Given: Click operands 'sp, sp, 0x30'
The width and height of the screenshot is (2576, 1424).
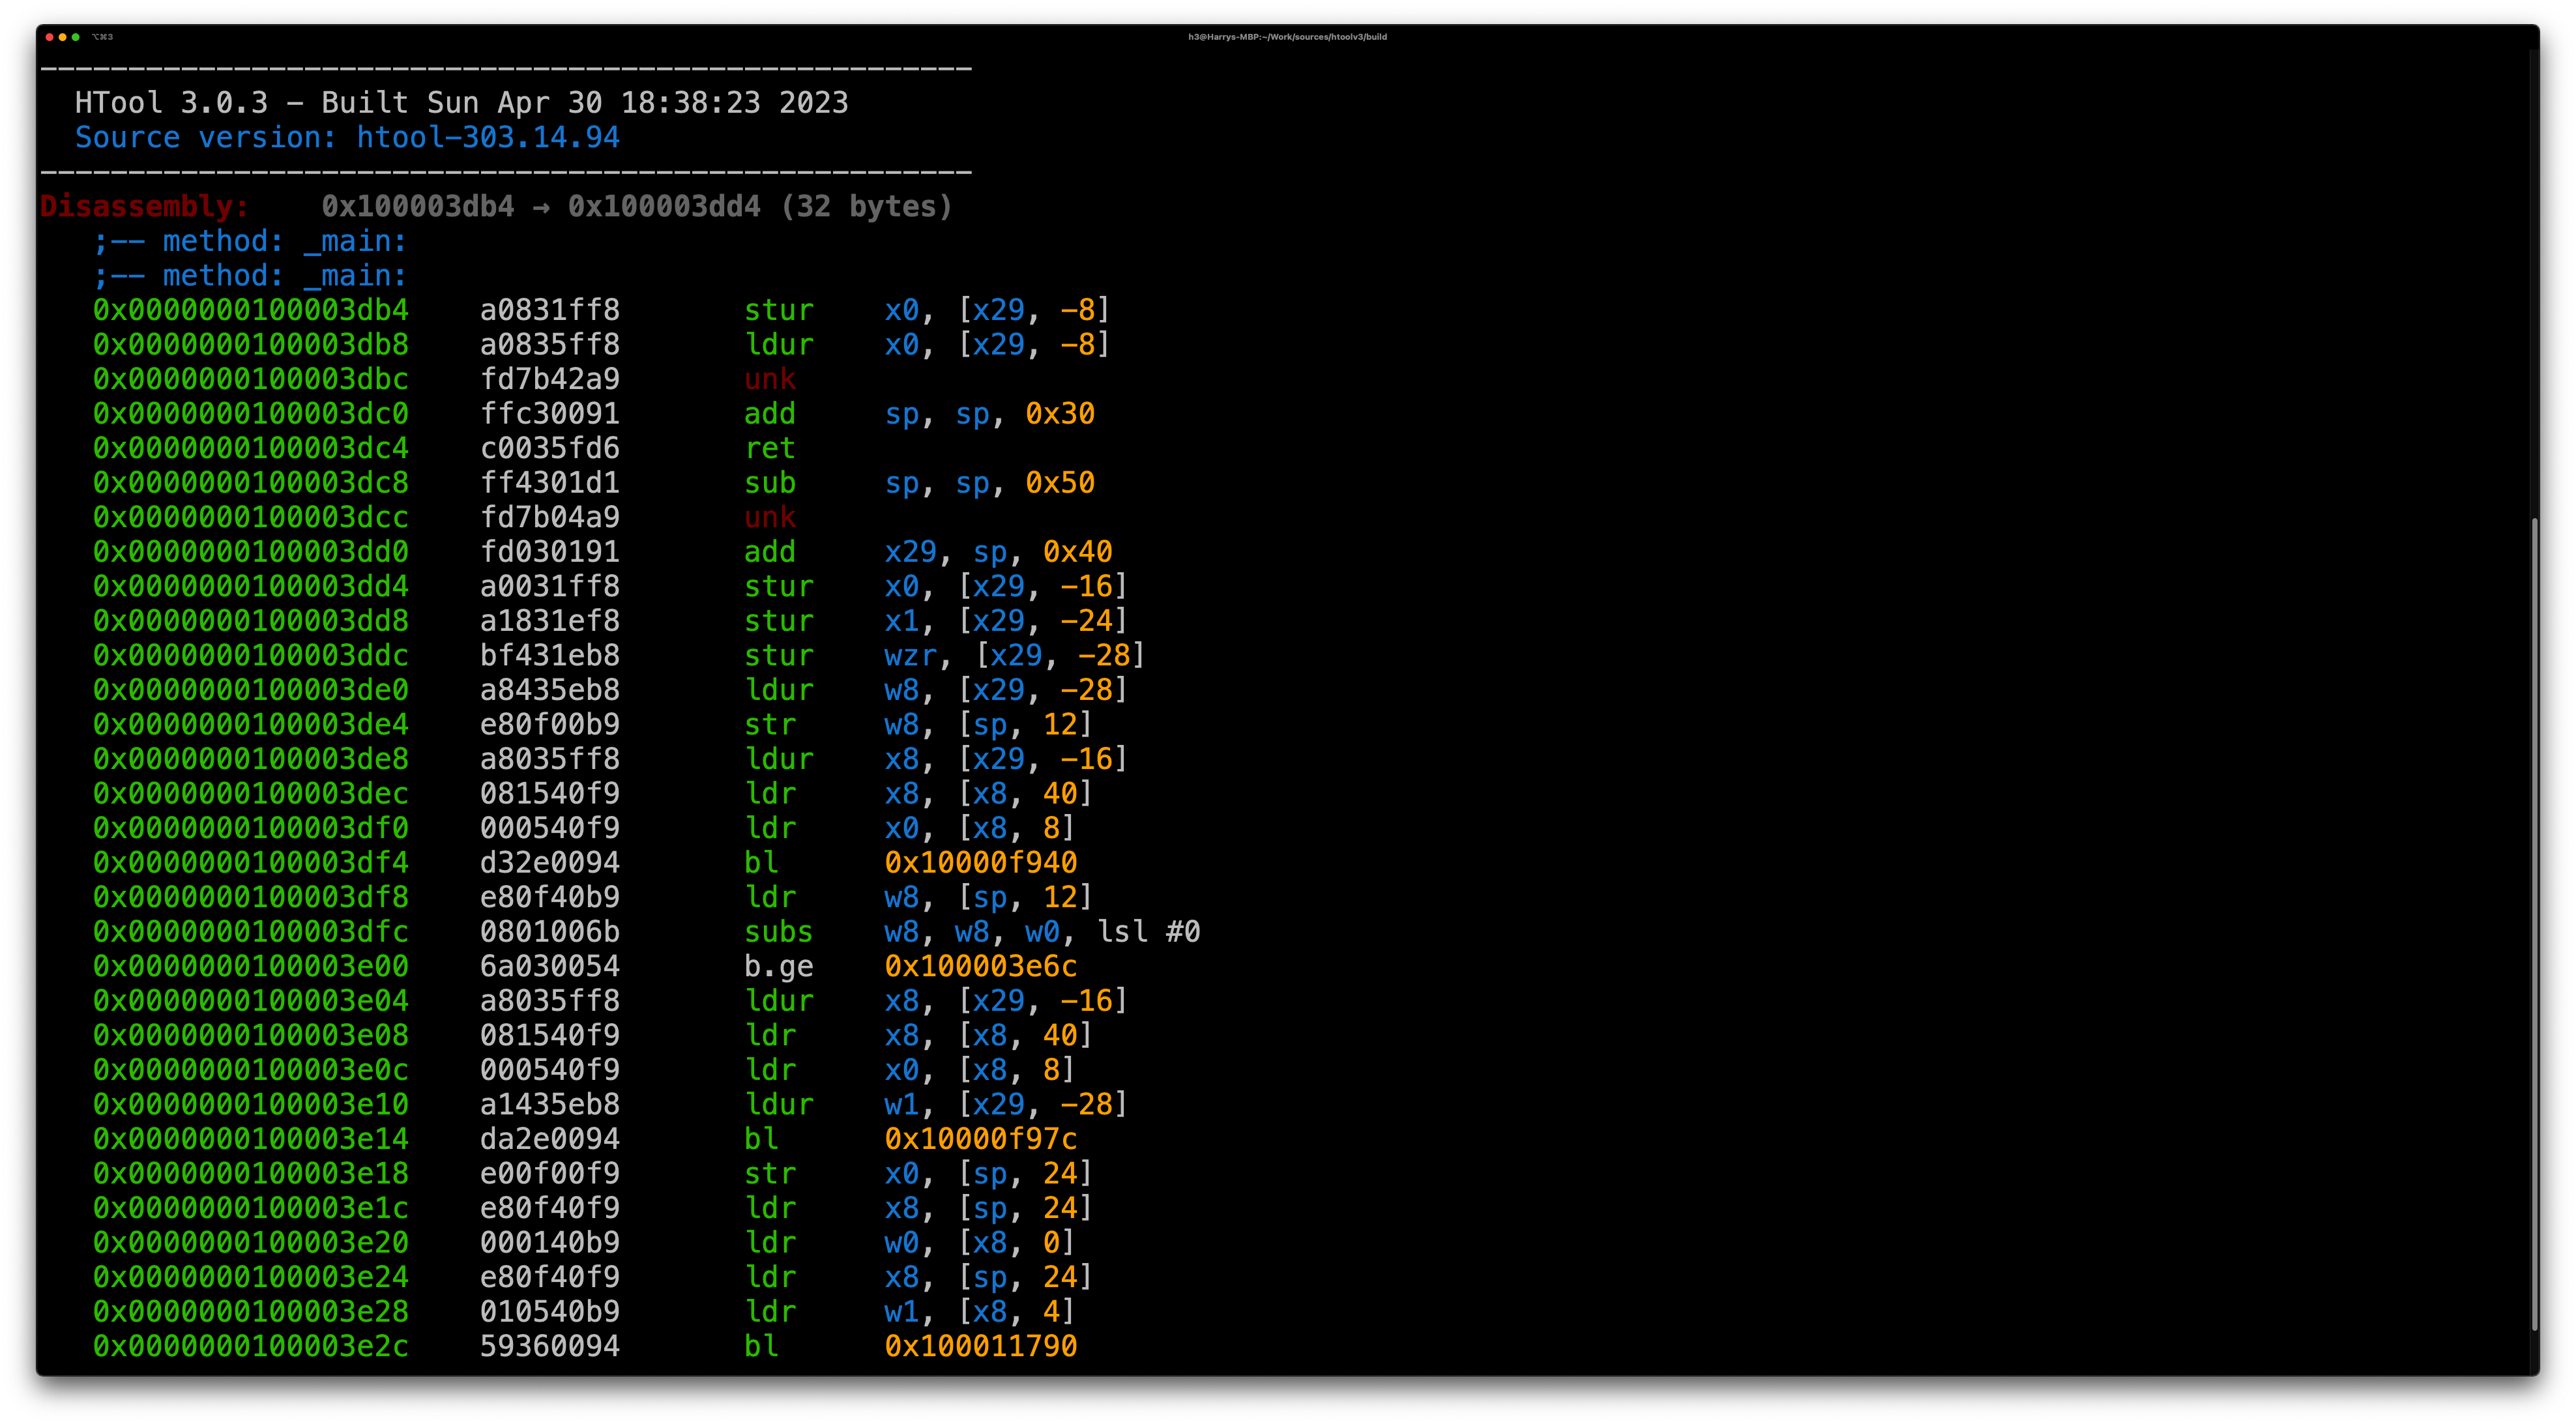Looking at the screenshot, I should tap(990, 414).
